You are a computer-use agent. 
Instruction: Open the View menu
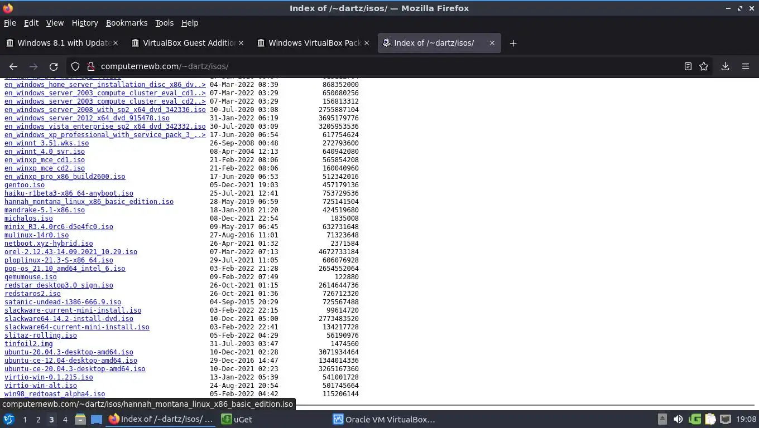pyautogui.click(x=55, y=23)
